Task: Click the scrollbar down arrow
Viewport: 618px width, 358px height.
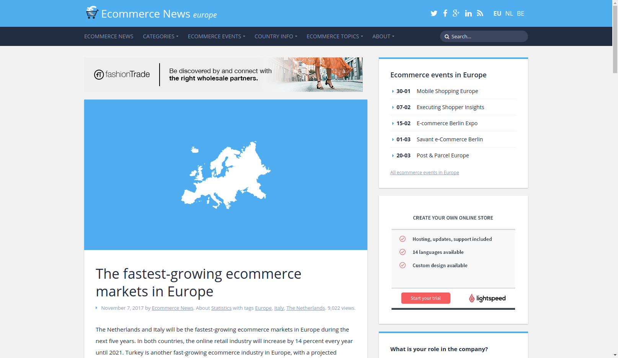Action: (x=615, y=355)
